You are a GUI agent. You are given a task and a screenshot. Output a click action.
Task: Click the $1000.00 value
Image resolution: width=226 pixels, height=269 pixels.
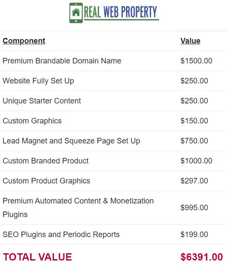pyautogui.click(x=196, y=161)
